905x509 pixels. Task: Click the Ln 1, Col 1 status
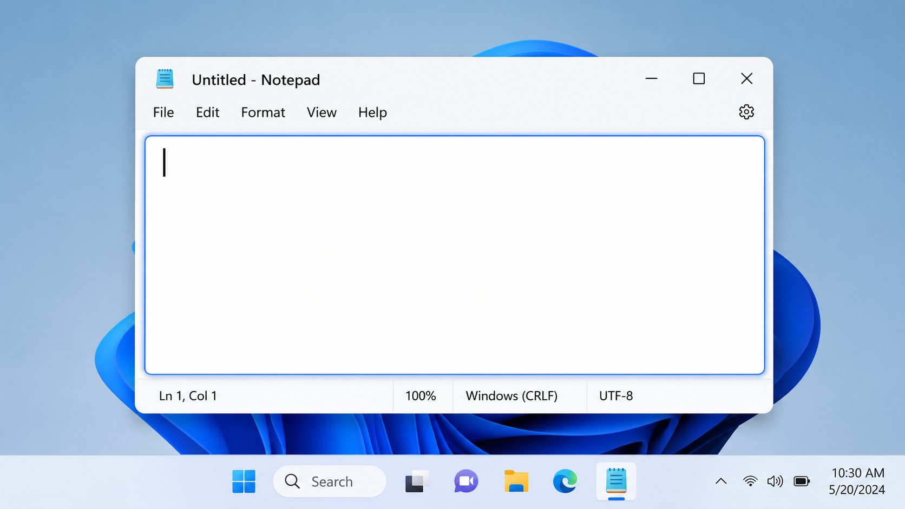pyautogui.click(x=188, y=396)
